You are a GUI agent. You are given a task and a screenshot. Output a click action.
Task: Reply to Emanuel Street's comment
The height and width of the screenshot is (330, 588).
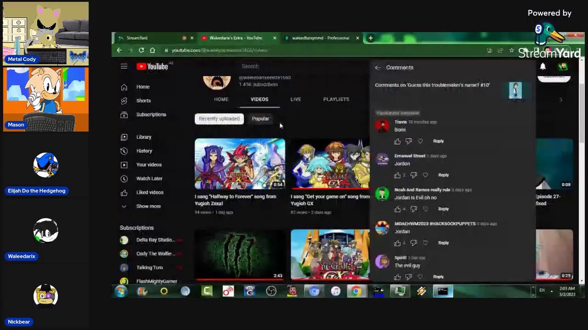point(443,175)
